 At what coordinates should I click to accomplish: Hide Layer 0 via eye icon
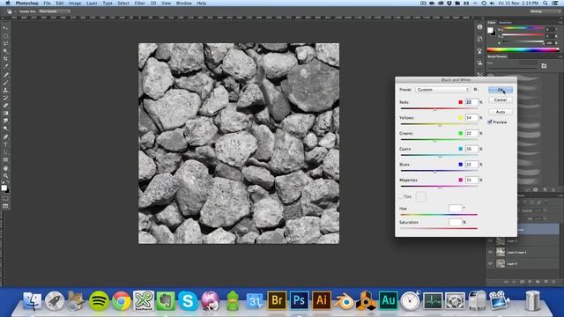[490, 263]
